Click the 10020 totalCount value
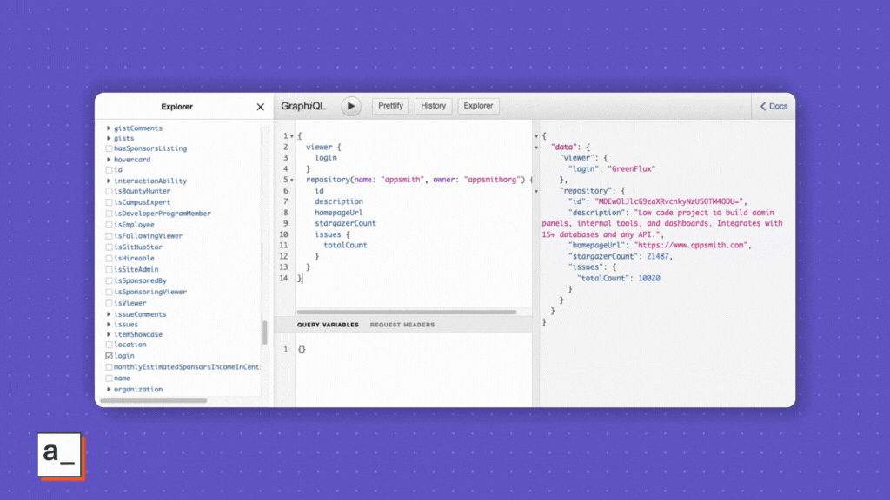 click(649, 279)
